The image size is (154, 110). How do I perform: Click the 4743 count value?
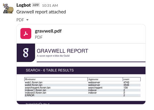pos(126,82)
